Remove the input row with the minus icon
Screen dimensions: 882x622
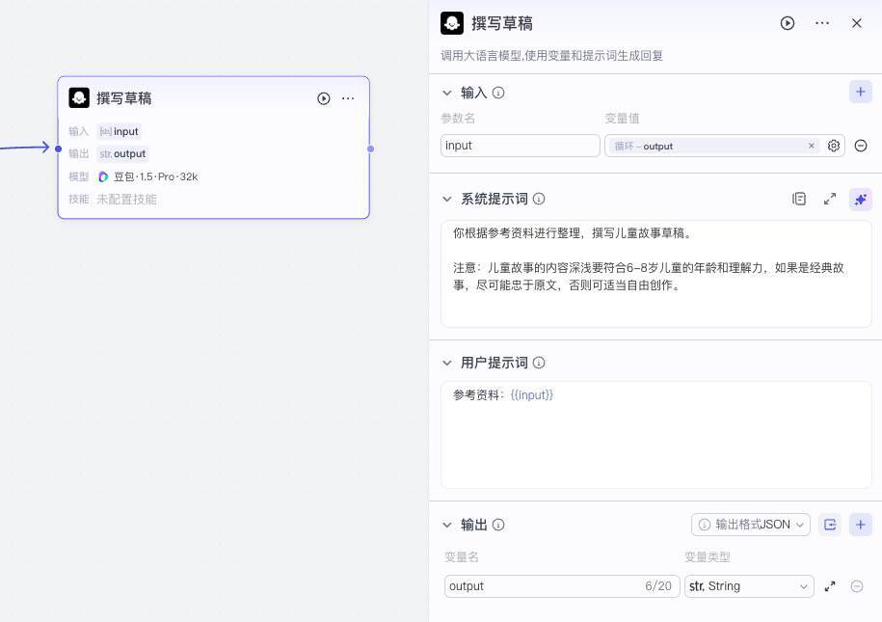860,146
